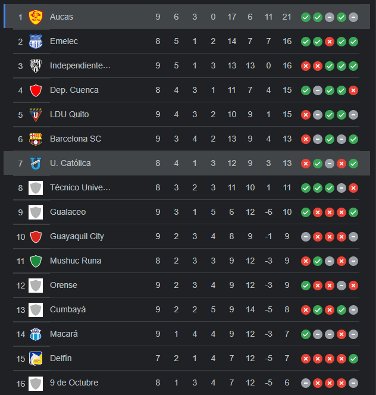Click the Aucas team crest

(x=36, y=17)
